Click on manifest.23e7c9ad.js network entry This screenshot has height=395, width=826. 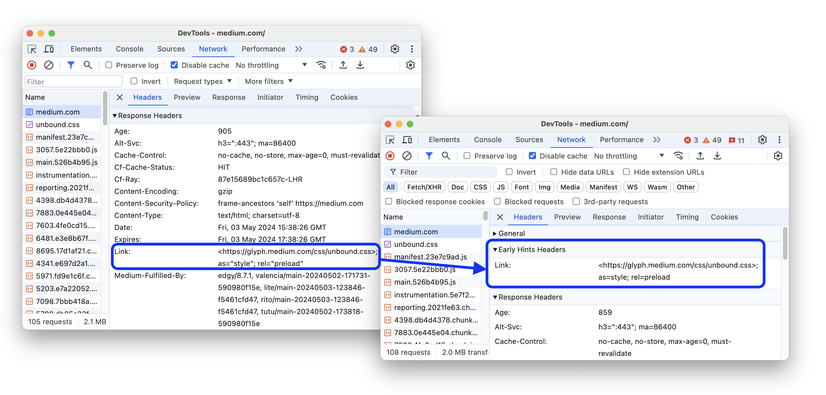pyautogui.click(x=432, y=256)
